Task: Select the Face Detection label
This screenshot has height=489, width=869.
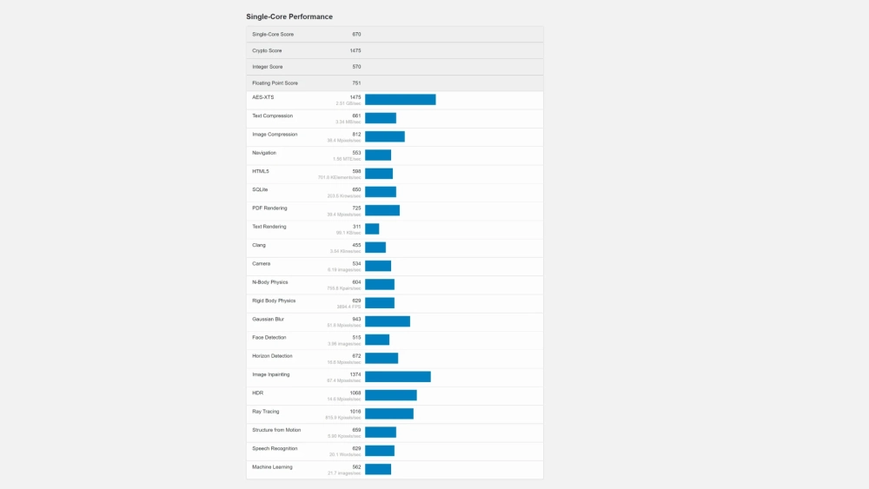Action: (268, 337)
